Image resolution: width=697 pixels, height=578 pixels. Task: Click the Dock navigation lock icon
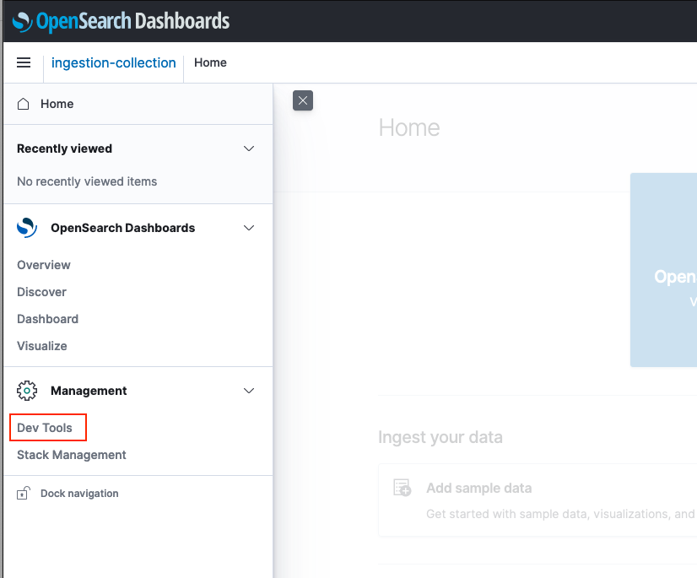click(24, 493)
